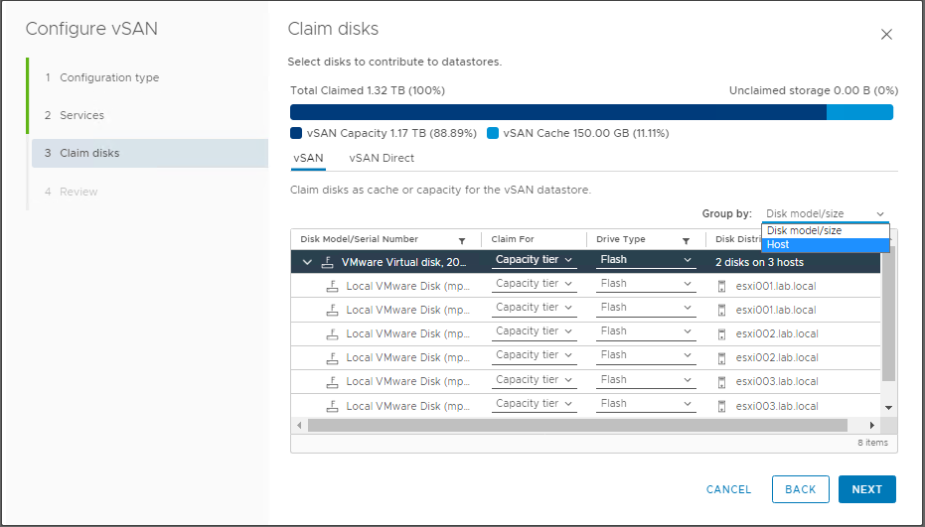This screenshot has width=925, height=527.
Task: Click the light blue cache segment of the storage bar
Action: coord(859,112)
